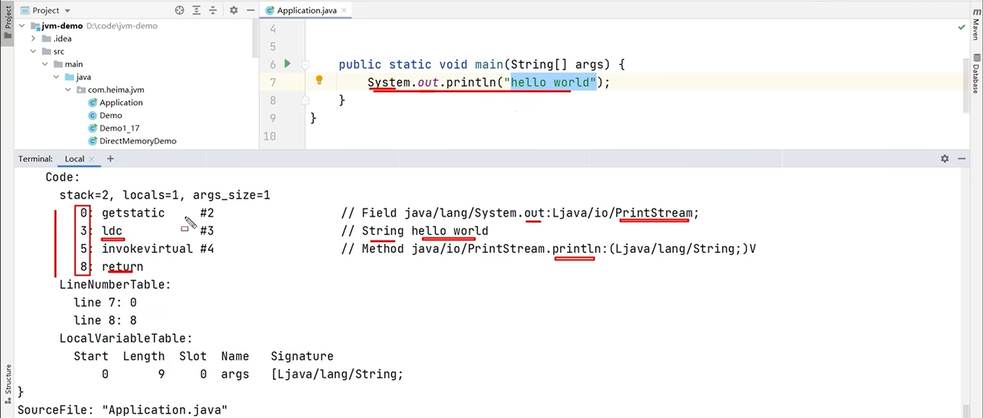Click the Collapse All icon in Project panel
This screenshot has width=983, height=418.
(213, 10)
